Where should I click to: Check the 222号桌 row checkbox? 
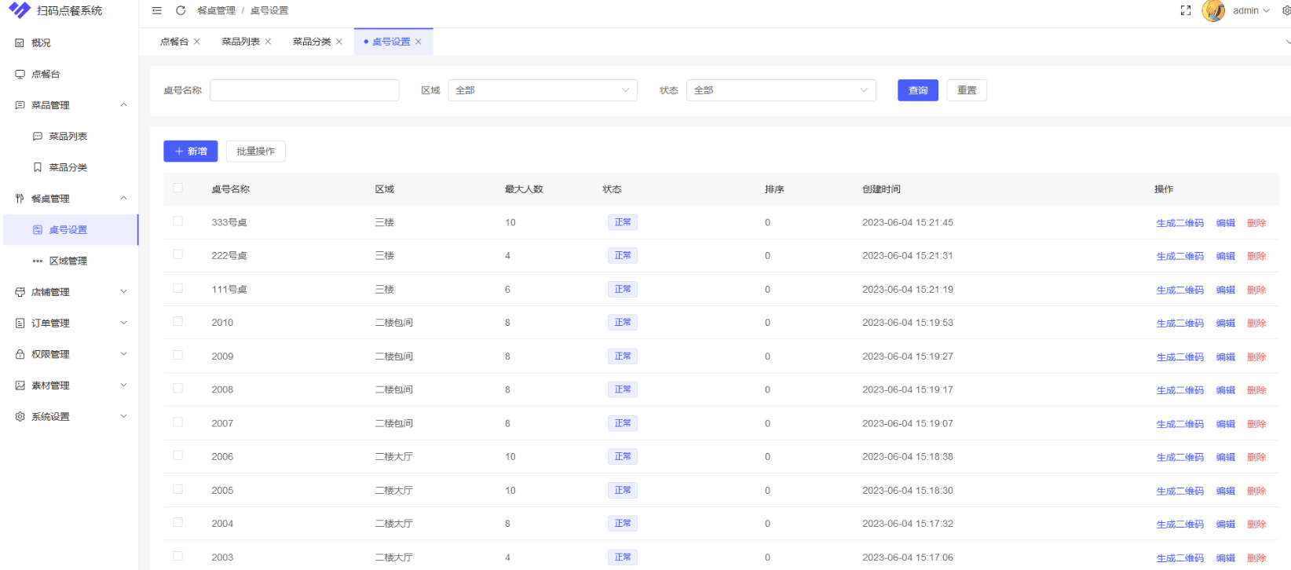(178, 254)
